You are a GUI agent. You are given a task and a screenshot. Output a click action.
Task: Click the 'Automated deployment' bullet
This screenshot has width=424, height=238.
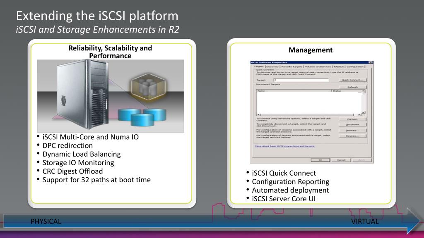click(290, 190)
